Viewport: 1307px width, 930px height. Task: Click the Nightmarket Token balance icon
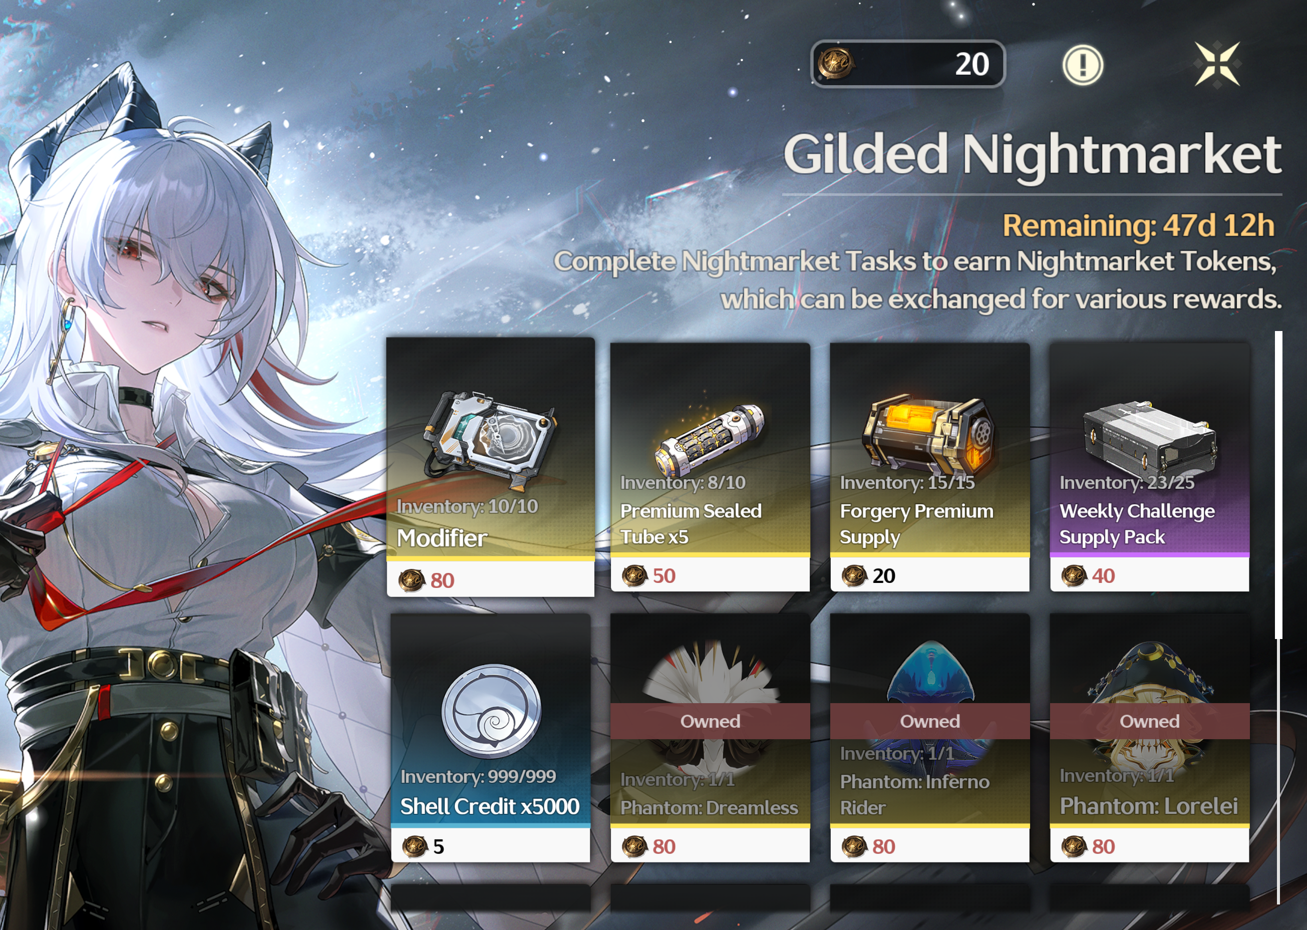click(835, 64)
